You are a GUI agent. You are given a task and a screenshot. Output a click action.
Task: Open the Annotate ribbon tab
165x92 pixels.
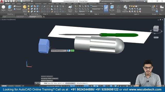51,4
